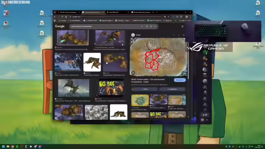Open a new tab with the plus button
Viewport: 265px width, 149px height.
[x=157, y=12]
